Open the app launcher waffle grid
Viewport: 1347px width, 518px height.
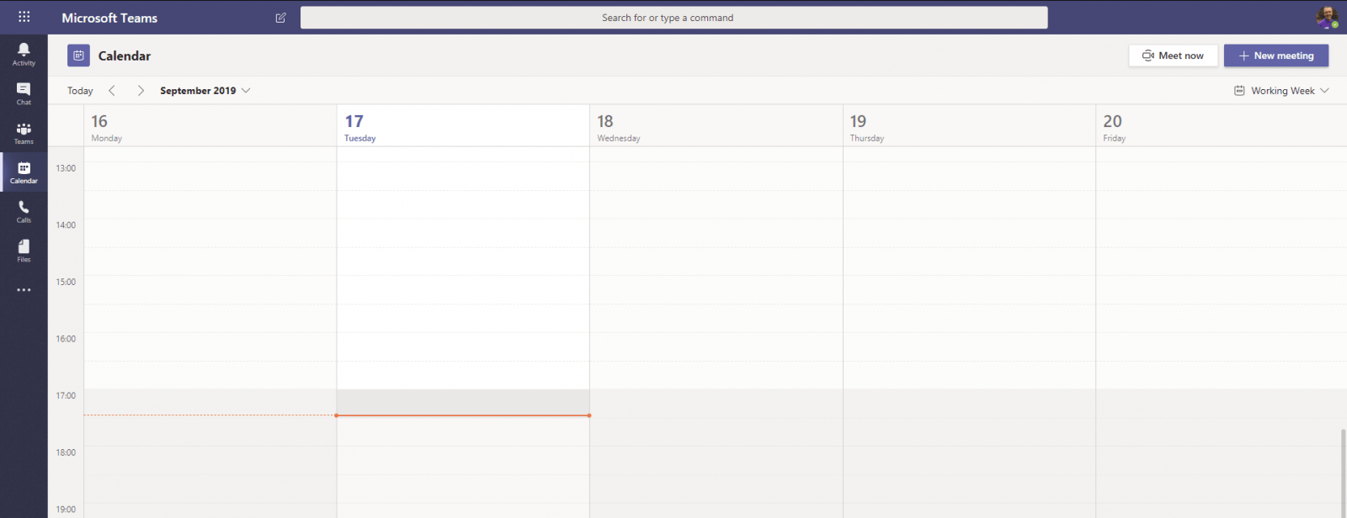coord(24,17)
